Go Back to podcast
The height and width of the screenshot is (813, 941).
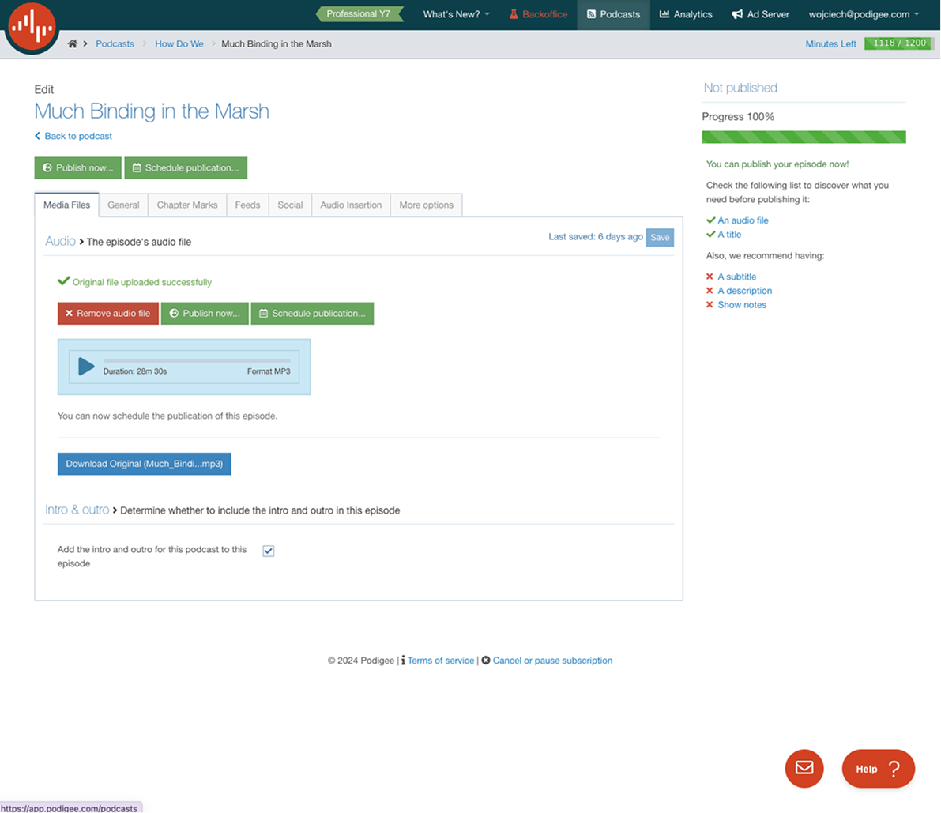tap(73, 136)
